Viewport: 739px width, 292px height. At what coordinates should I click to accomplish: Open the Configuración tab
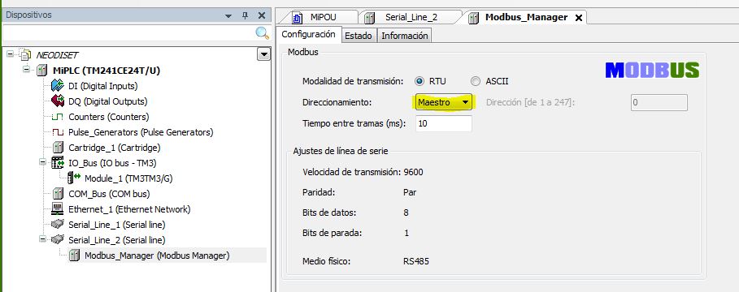pos(308,35)
